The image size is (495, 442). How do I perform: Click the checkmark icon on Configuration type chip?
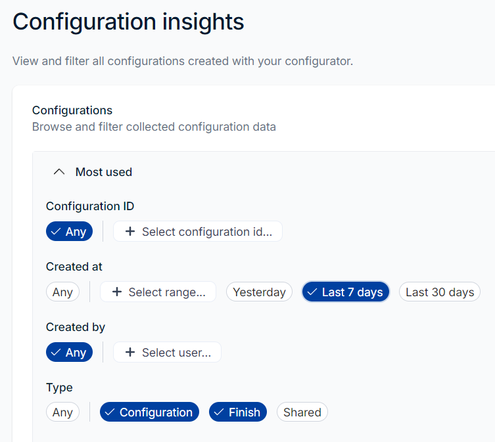tap(110, 412)
